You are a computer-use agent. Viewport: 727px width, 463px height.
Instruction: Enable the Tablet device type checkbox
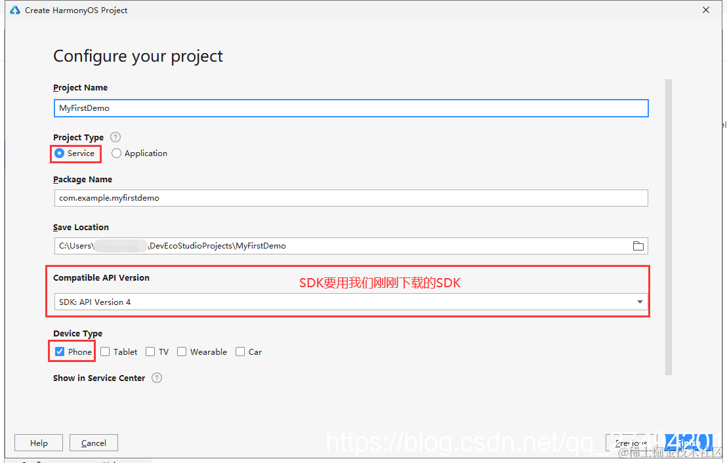105,352
